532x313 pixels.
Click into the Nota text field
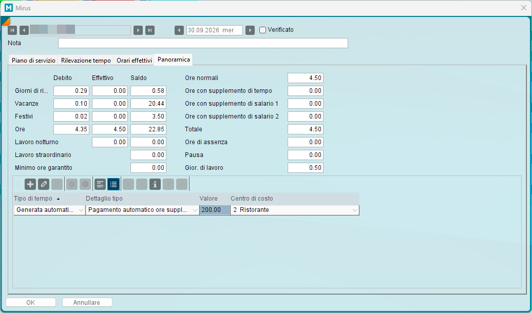pyautogui.click(x=203, y=43)
